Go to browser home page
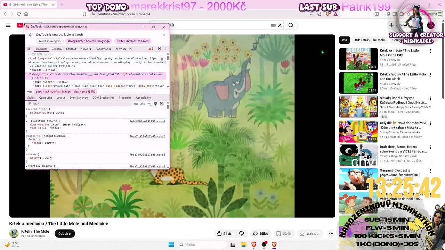Viewport: 445px width, 250px height. [26, 14]
